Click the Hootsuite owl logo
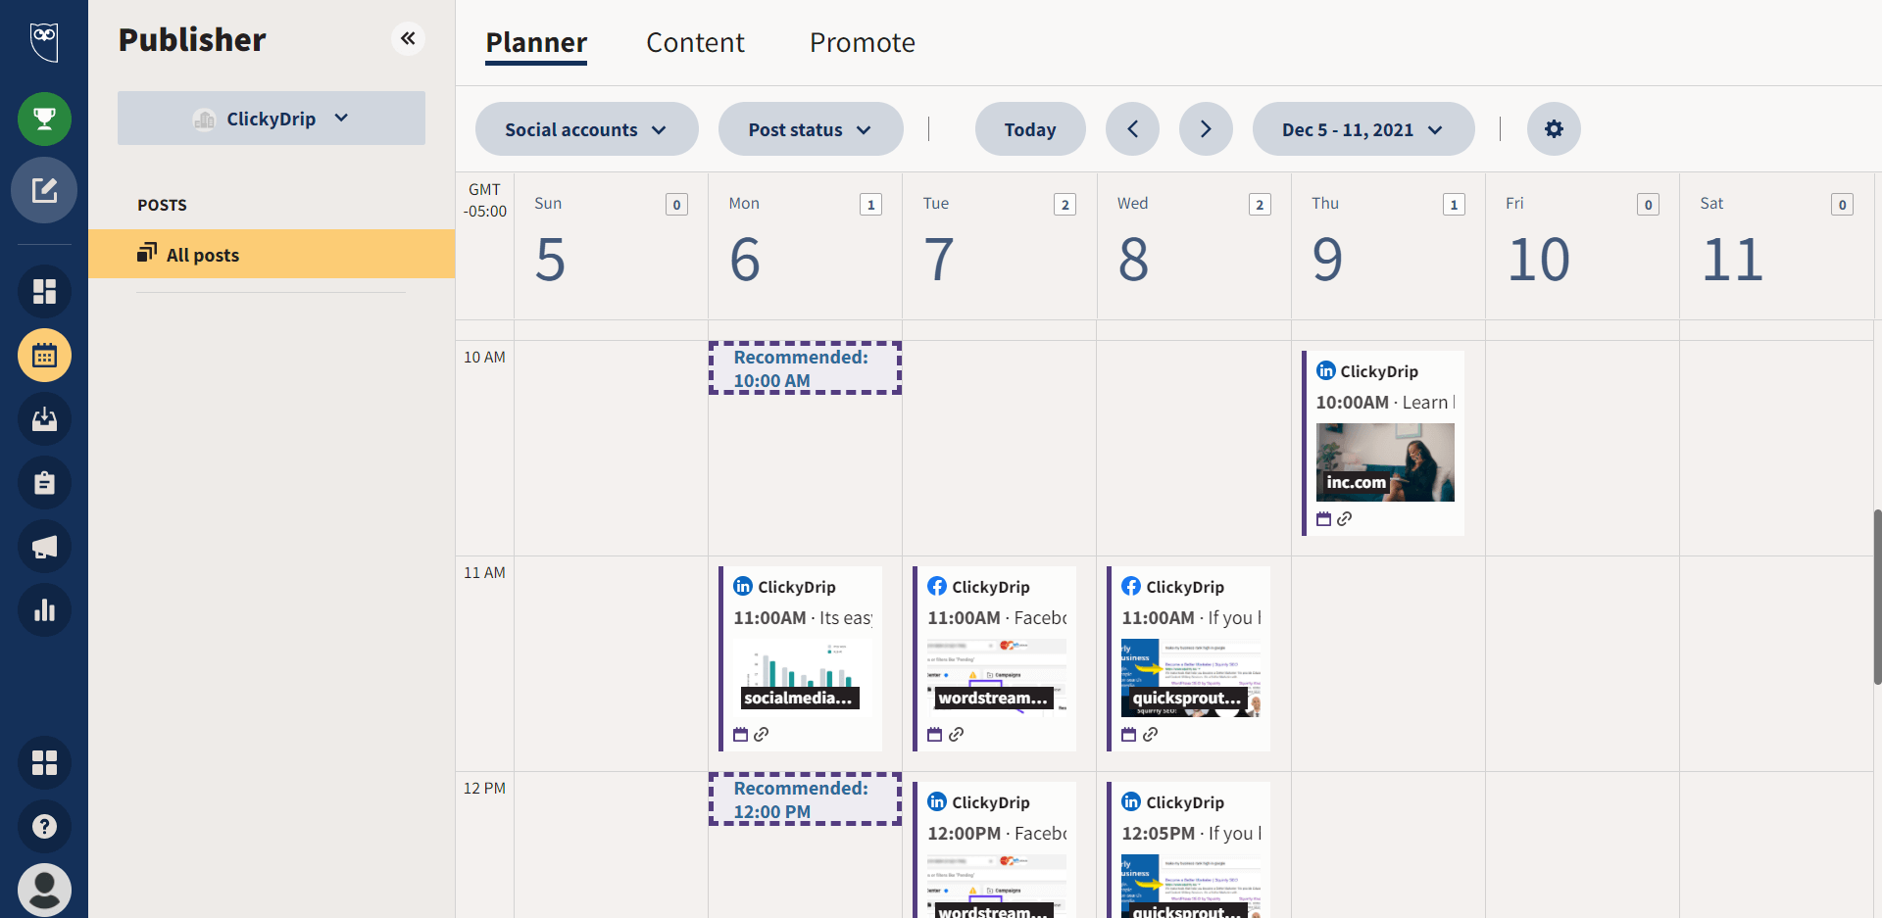Viewport: 1882px width, 918px height. (44, 41)
